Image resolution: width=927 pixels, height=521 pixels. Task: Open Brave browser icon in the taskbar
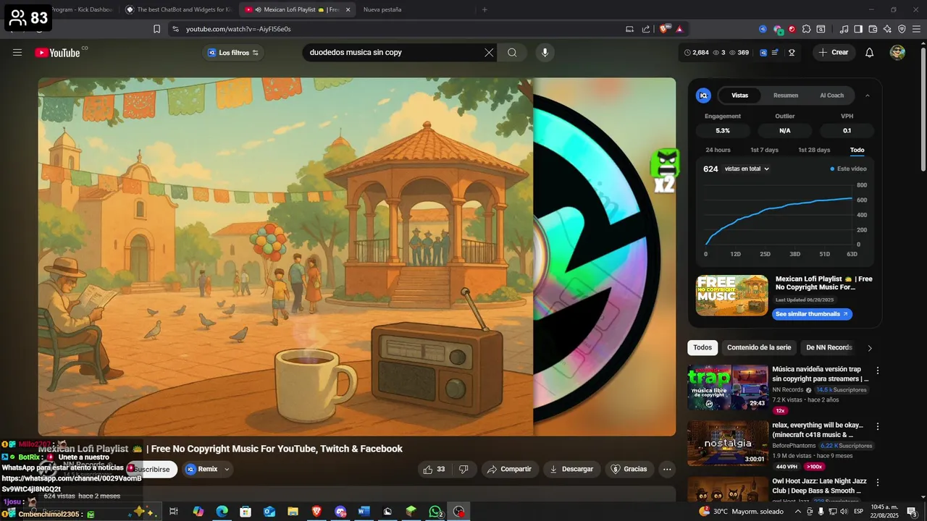coord(316,512)
